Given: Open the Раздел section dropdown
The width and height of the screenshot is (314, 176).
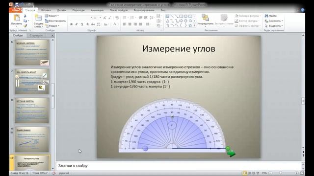Looking at the screenshot, I should 52,26.
